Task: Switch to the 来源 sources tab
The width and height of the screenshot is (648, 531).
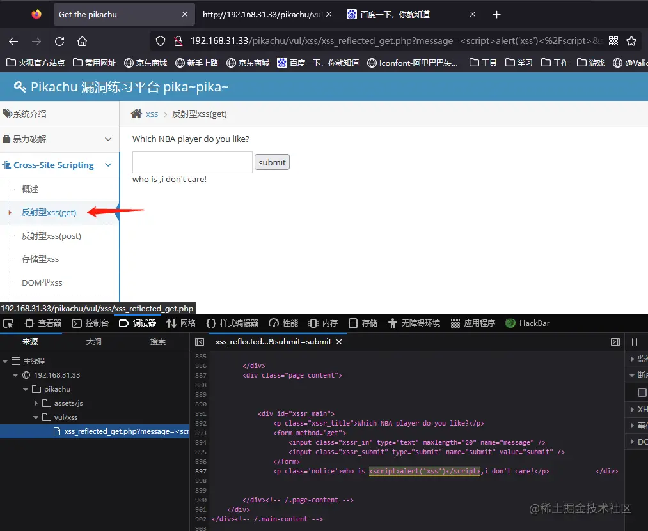Action: (30, 341)
